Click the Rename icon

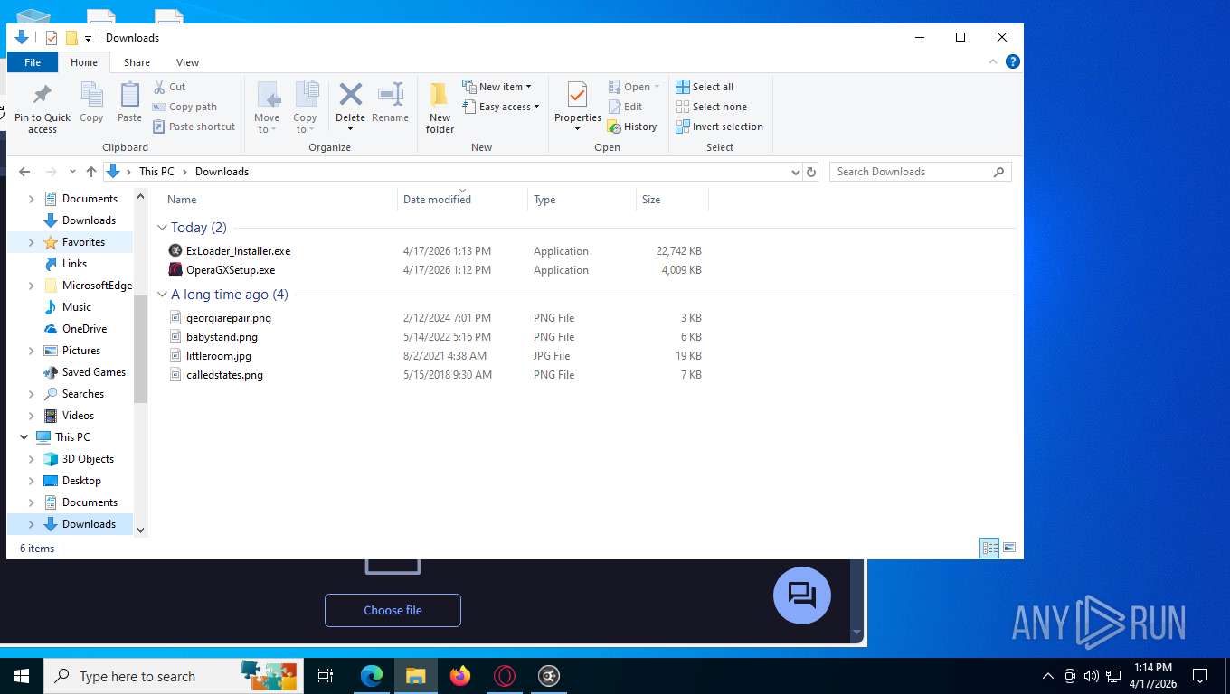[390, 94]
